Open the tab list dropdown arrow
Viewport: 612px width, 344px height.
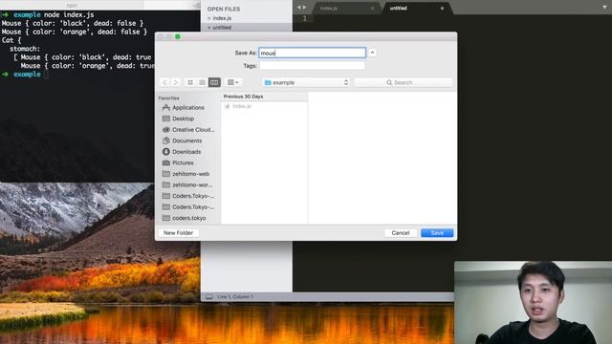coord(604,8)
